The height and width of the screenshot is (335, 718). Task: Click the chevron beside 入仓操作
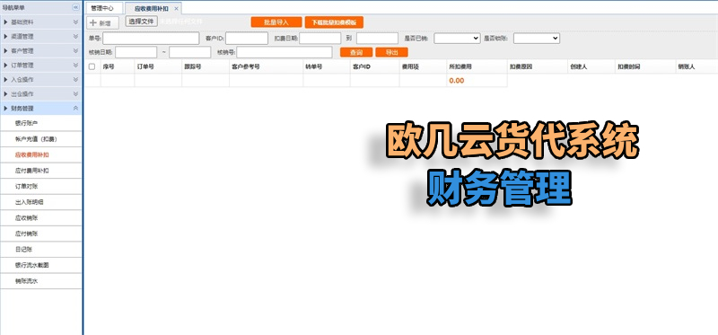[x=75, y=80]
